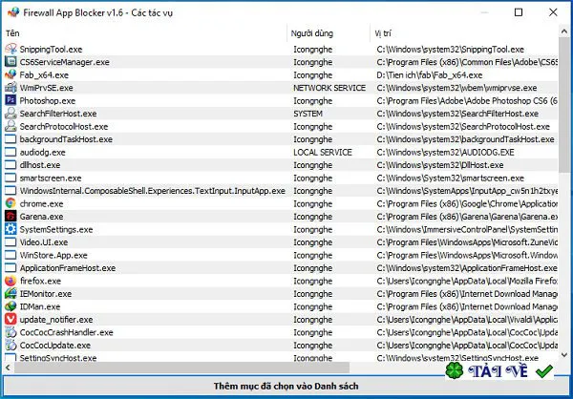This screenshot has width=573, height=399.
Task: Select the CS6ServiceManager.exe icon
Action: click(x=11, y=62)
